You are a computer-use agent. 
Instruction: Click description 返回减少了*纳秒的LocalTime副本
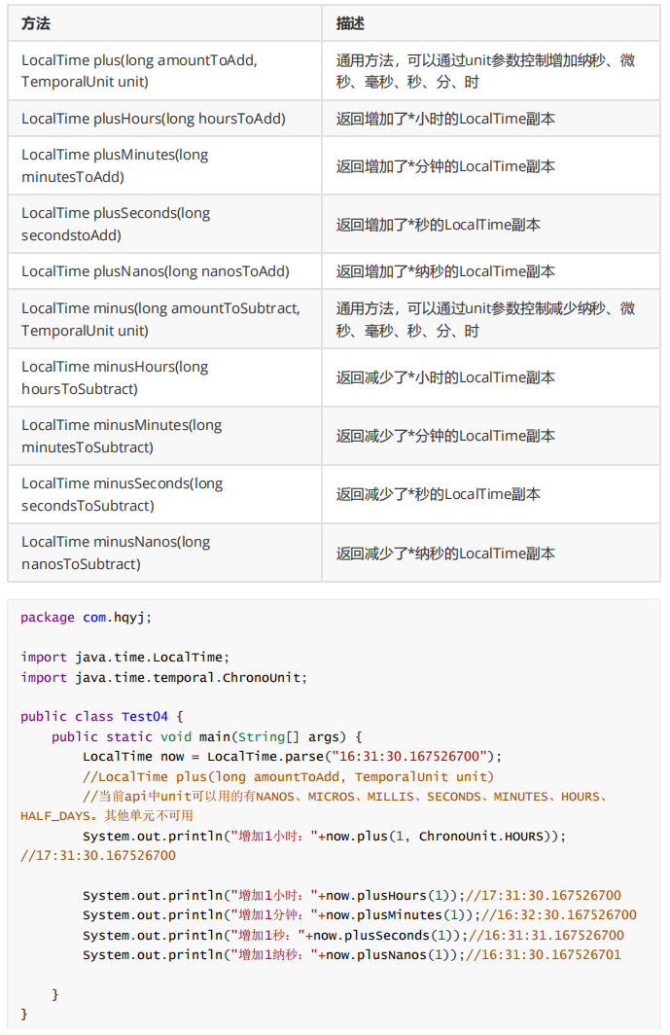tap(445, 553)
